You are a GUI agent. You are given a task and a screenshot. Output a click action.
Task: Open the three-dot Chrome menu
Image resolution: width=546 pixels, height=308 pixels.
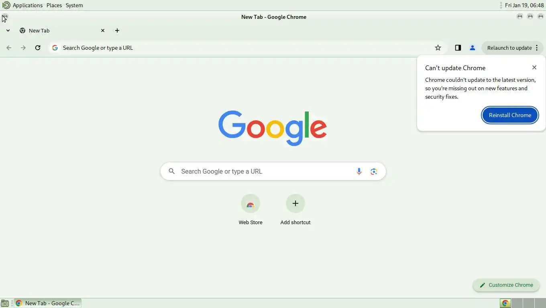(x=537, y=48)
